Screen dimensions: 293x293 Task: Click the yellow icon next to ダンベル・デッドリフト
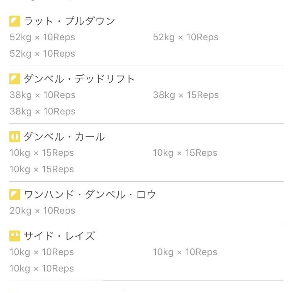[x=15, y=79]
